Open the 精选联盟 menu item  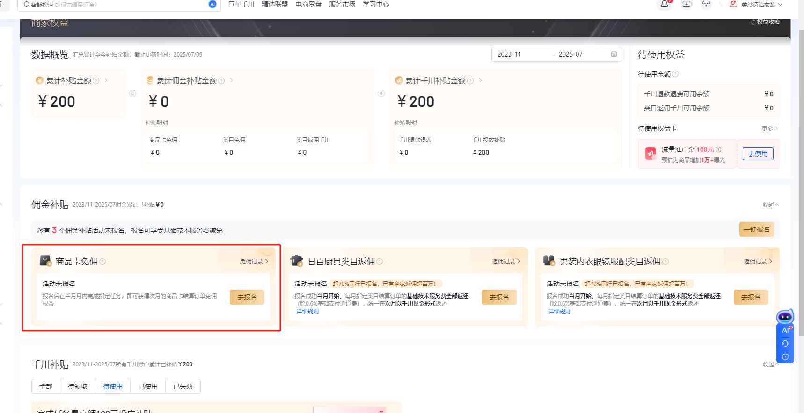tap(275, 4)
